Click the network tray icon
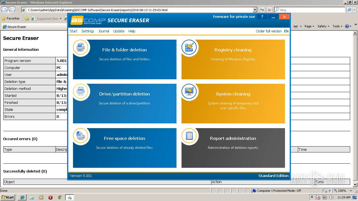 [325, 198]
